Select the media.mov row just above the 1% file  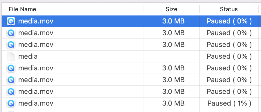pos(130,91)
